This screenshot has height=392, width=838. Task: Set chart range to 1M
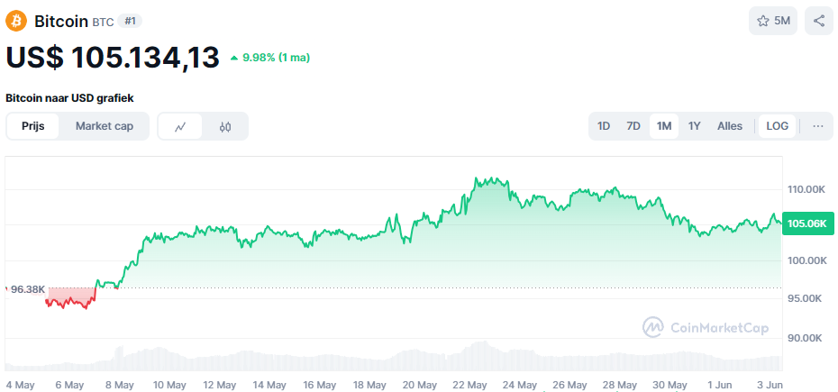pos(664,126)
